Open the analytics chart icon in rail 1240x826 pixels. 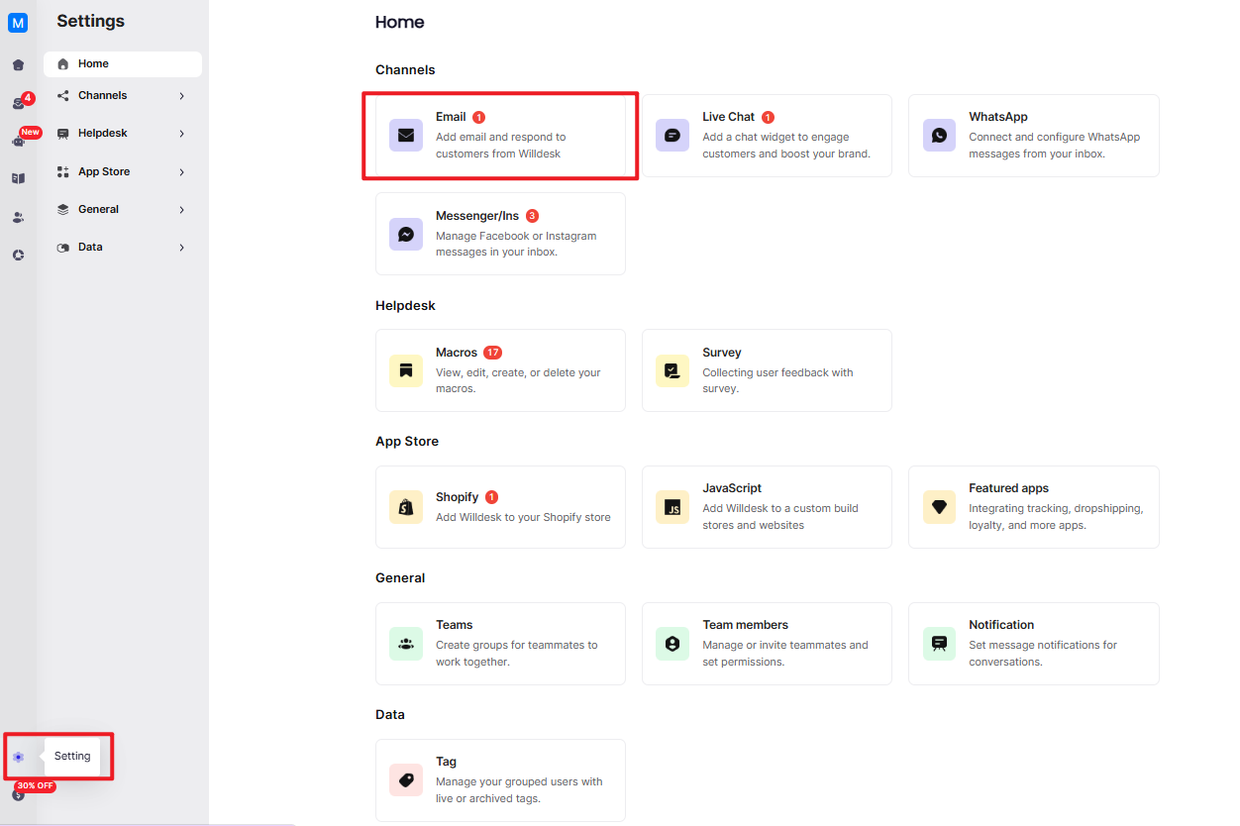click(18, 255)
